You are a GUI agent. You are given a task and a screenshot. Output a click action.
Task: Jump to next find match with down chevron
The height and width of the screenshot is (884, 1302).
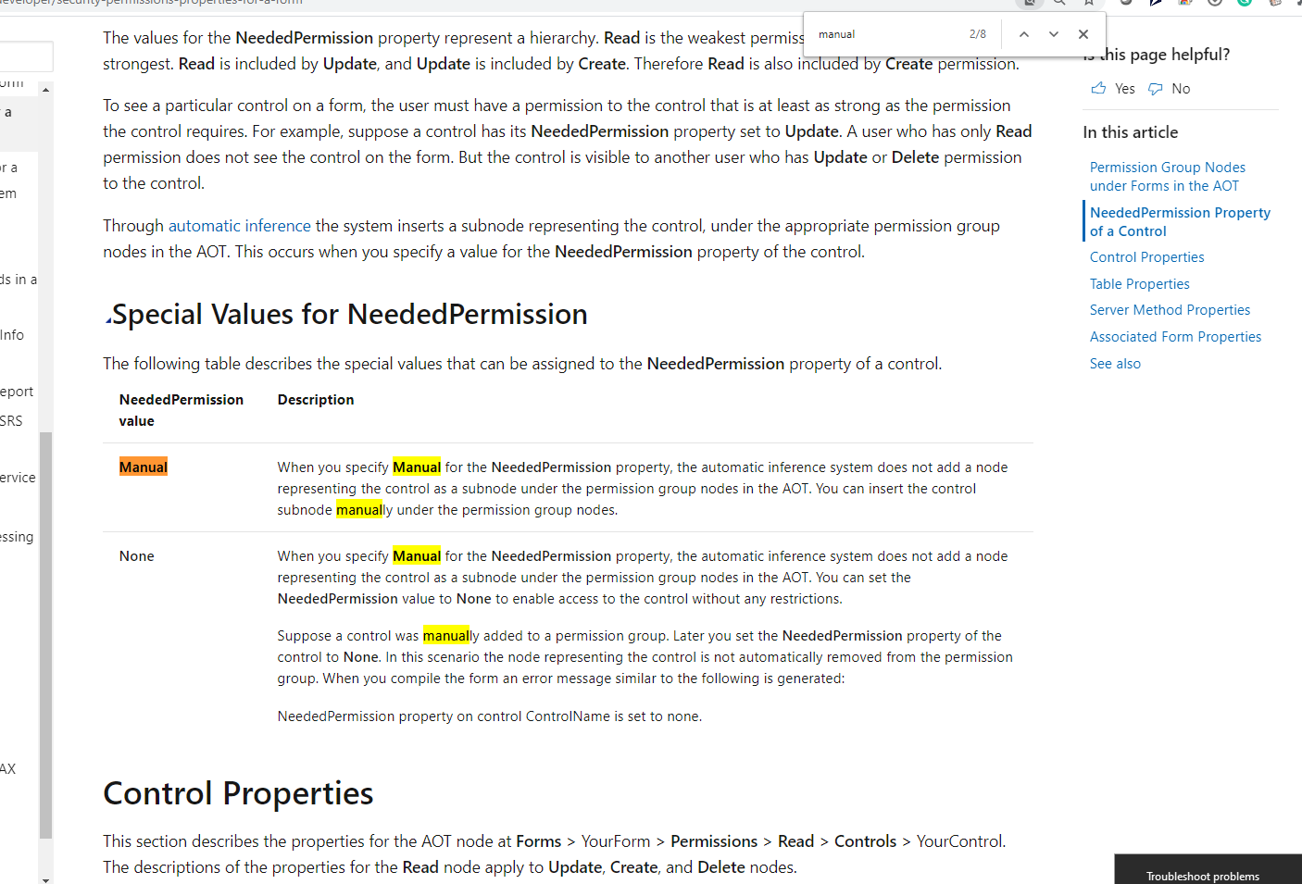(1054, 34)
